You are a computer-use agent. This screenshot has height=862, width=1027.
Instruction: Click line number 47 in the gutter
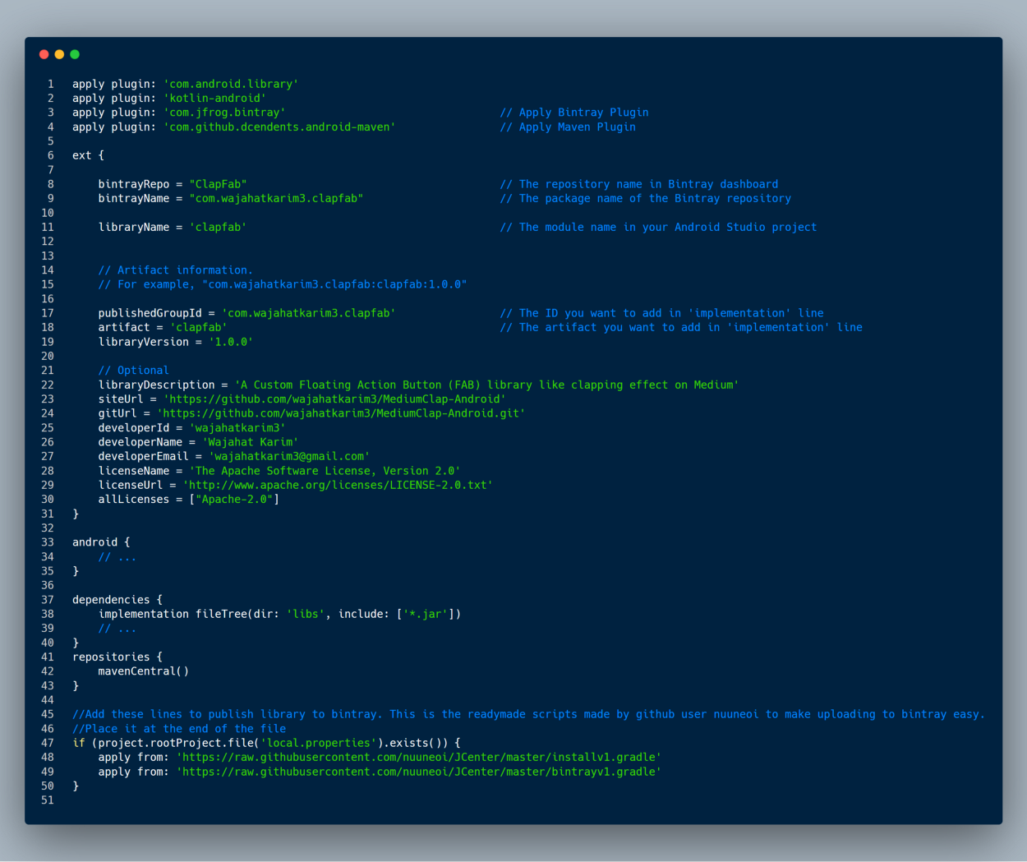pyautogui.click(x=48, y=743)
